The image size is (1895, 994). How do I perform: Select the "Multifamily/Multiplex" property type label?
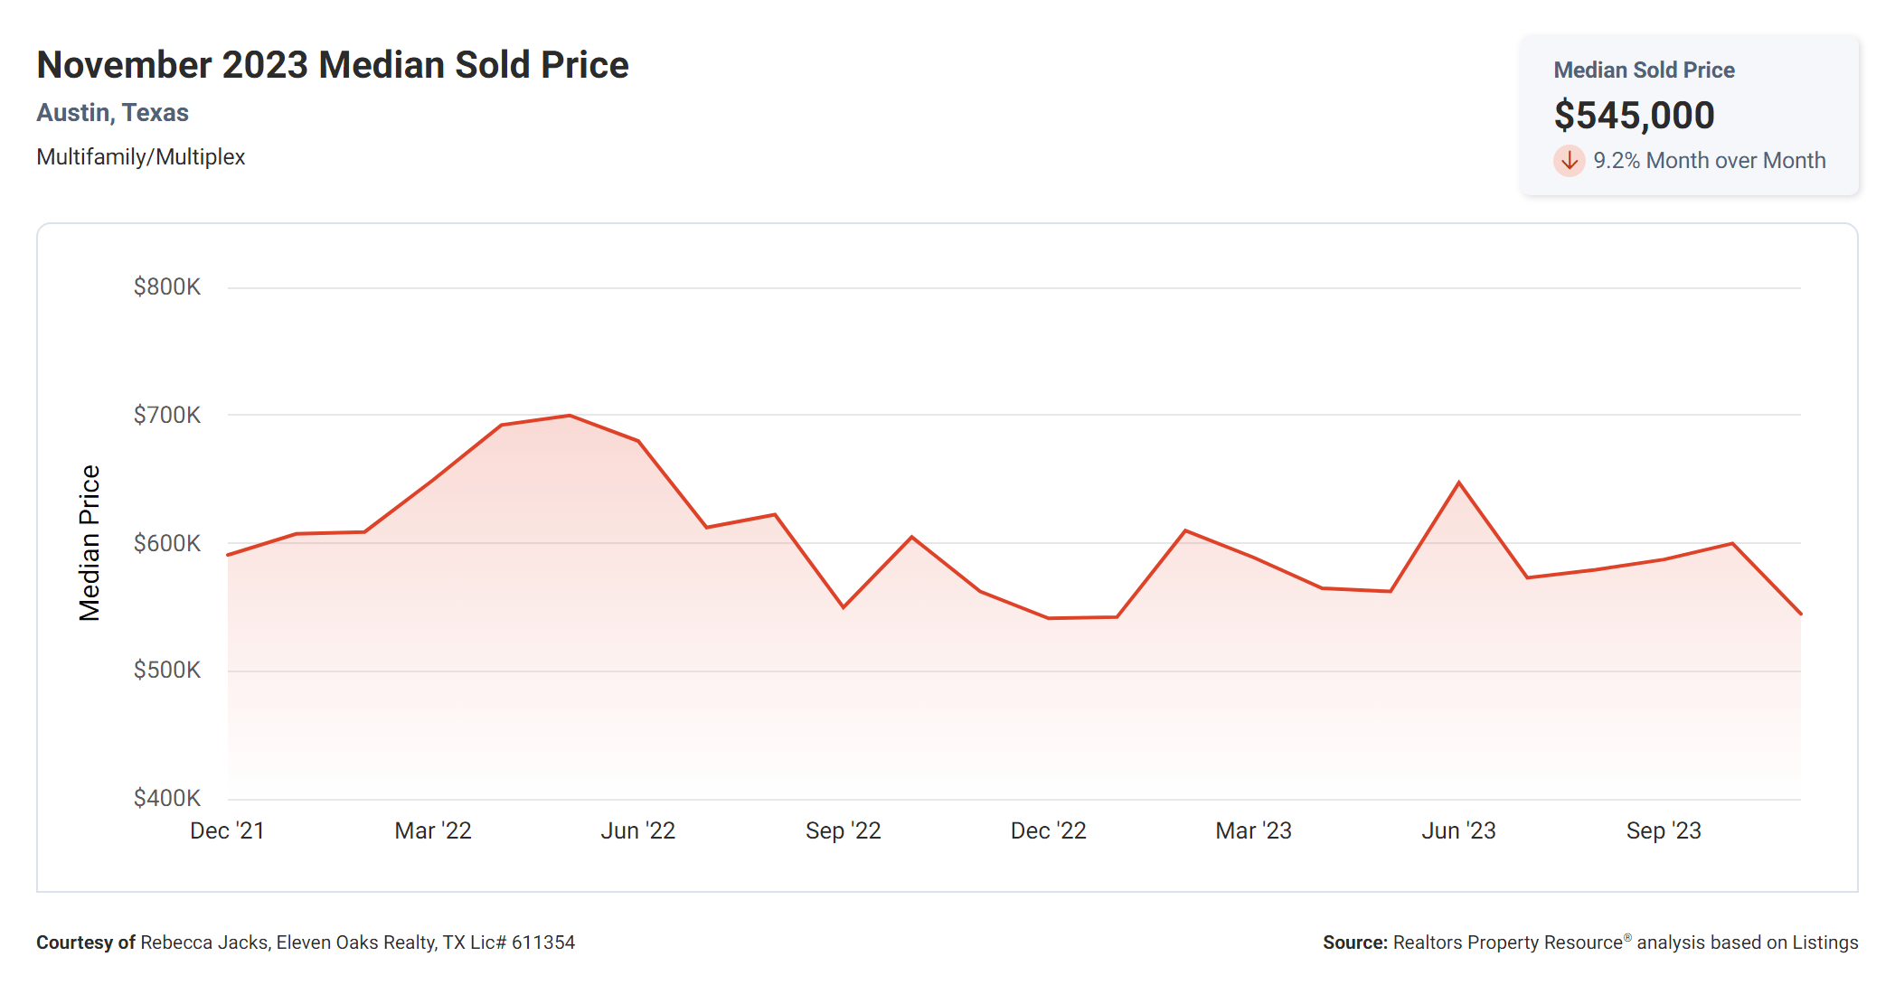[x=140, y=157]
